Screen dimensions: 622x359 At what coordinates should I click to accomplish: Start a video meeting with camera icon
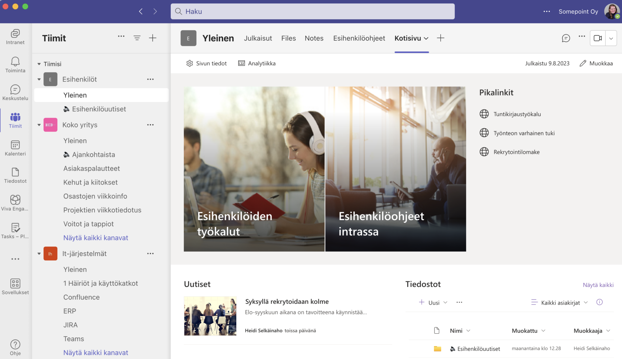tap(597, 38)
